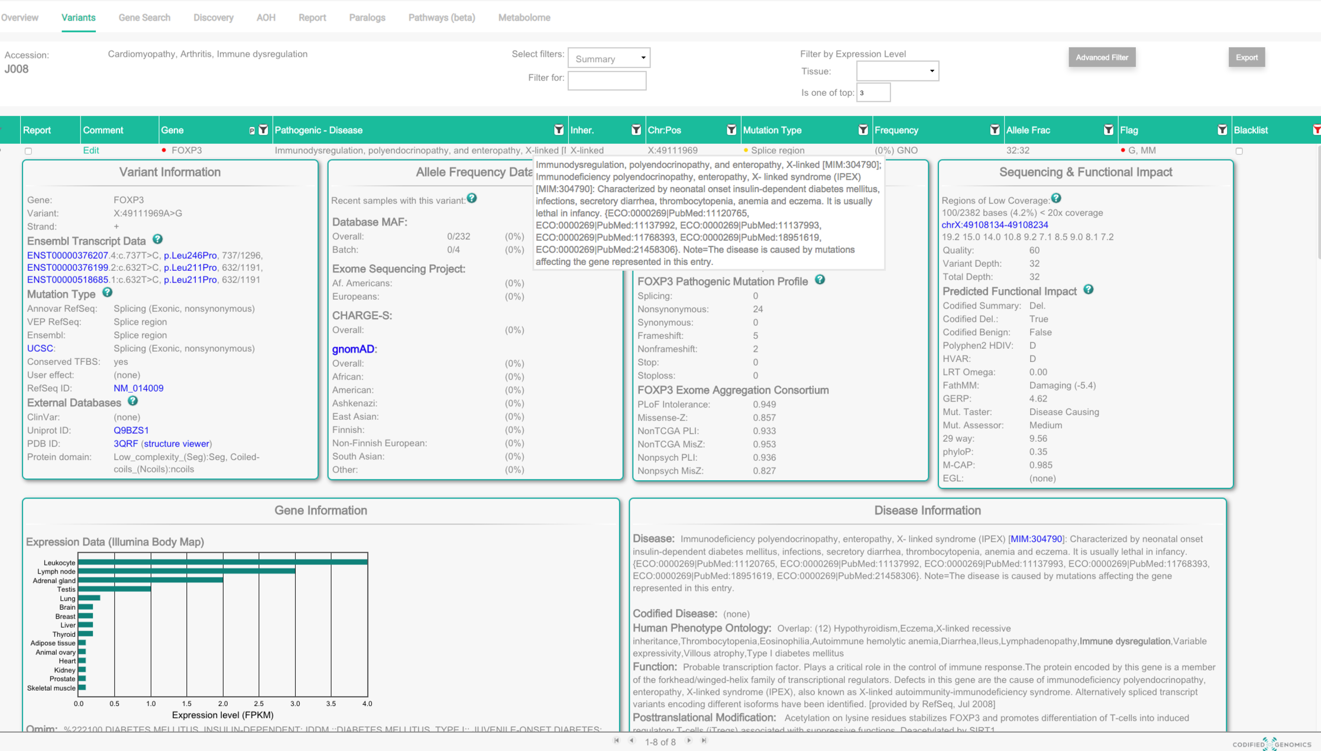Switch to the Gene Search tab
1321x751 pixels.
click(x=144, y=18)
